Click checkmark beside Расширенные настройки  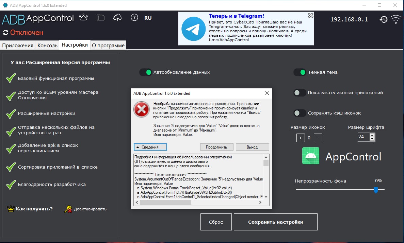(x=11, y=114)
